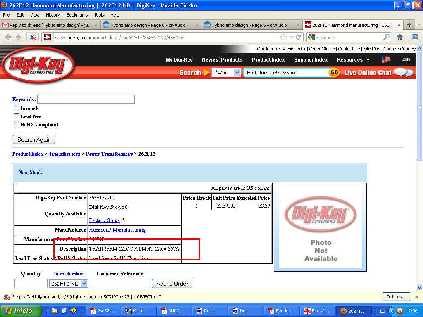Click the Digi-Key site favicon in address bar
This screenshot has height=317, width=423.
point(48,37)
